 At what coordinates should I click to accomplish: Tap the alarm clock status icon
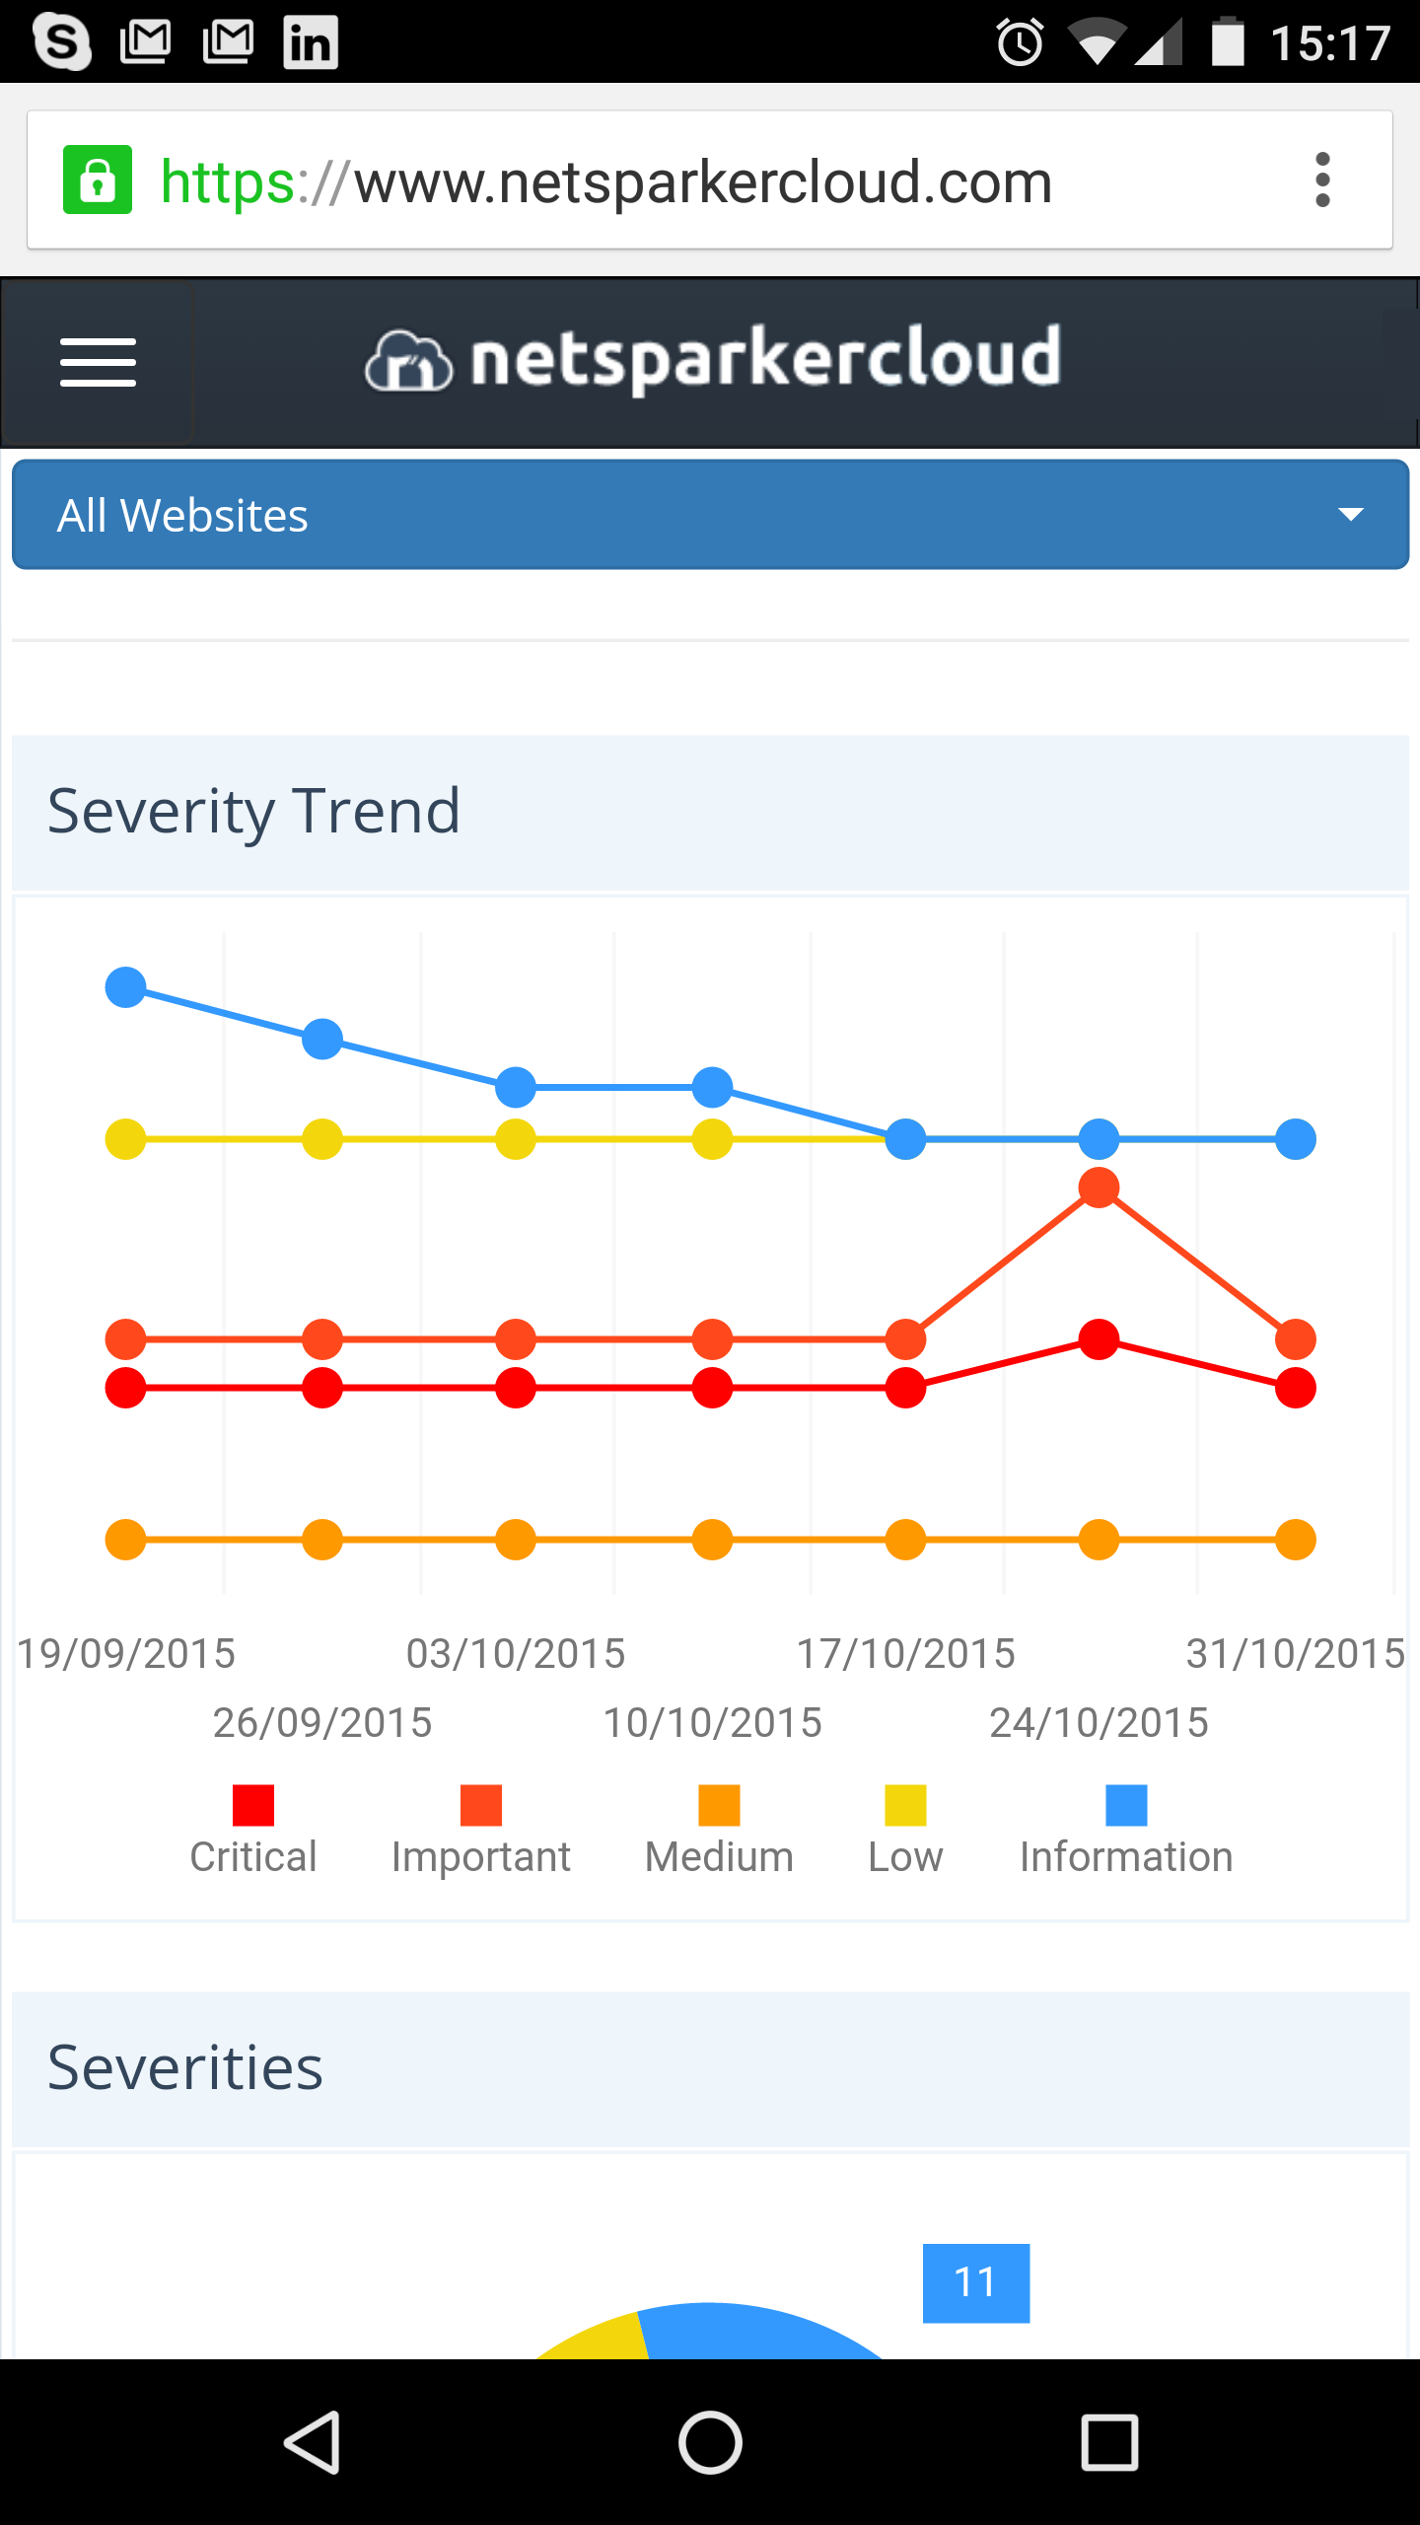click(1018, 41)
